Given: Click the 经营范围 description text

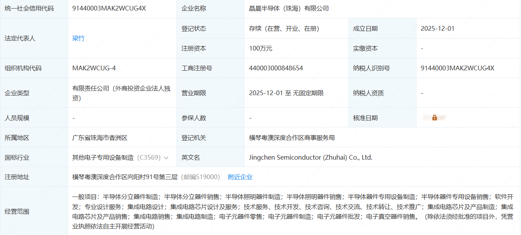Looking at the screenshot, I should 292,212.
